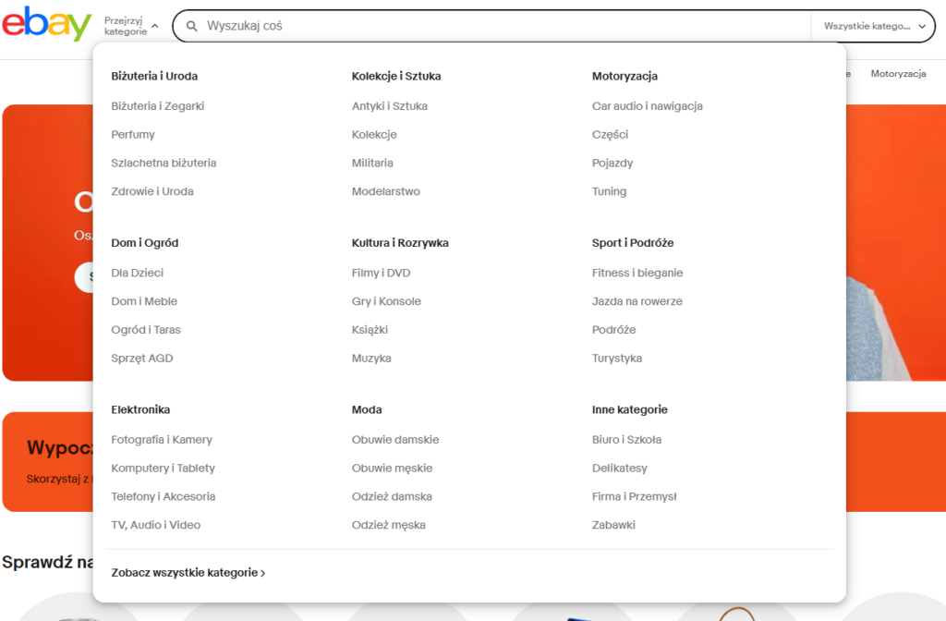946x621 pixels.
Task: Select Gry i Konsole category
Action: (386, 301)
